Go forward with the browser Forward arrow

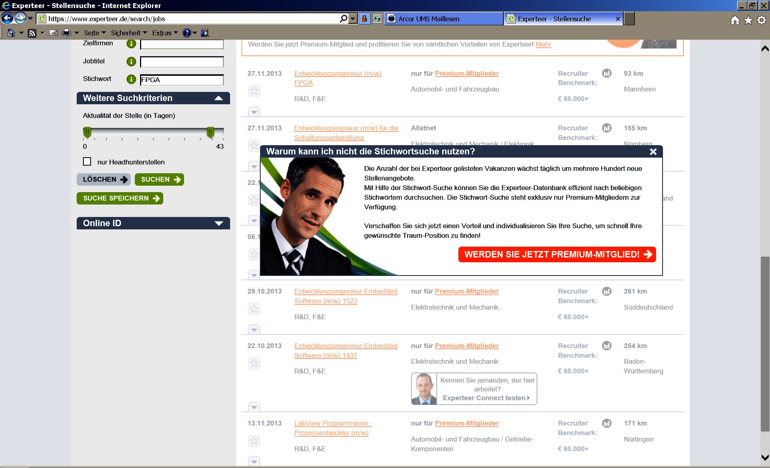[20, 18]
